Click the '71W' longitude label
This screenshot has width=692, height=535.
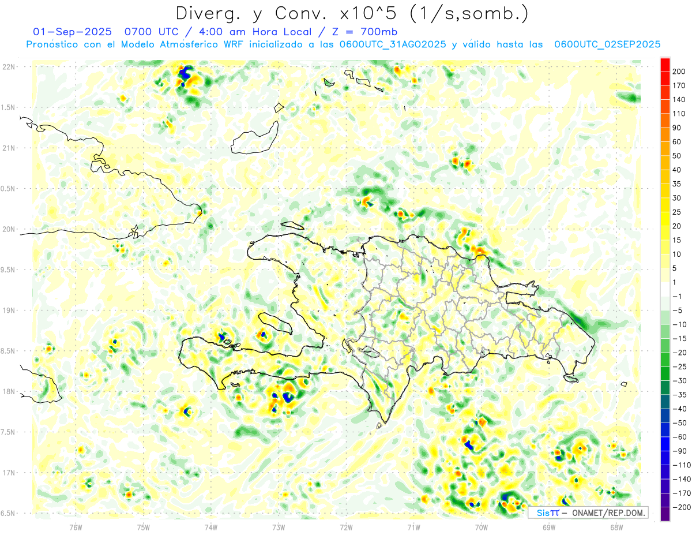coord(413,527)
